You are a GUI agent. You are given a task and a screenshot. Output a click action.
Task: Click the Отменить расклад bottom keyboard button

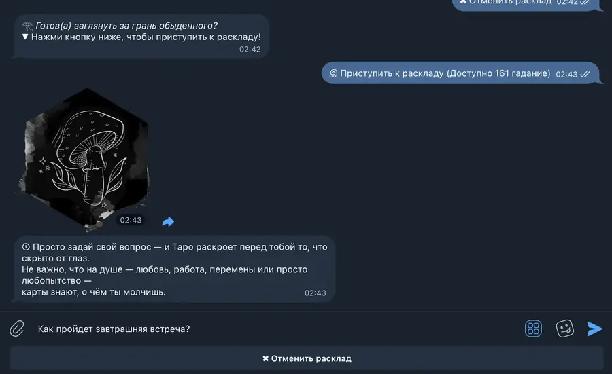[x=307, y=358]
